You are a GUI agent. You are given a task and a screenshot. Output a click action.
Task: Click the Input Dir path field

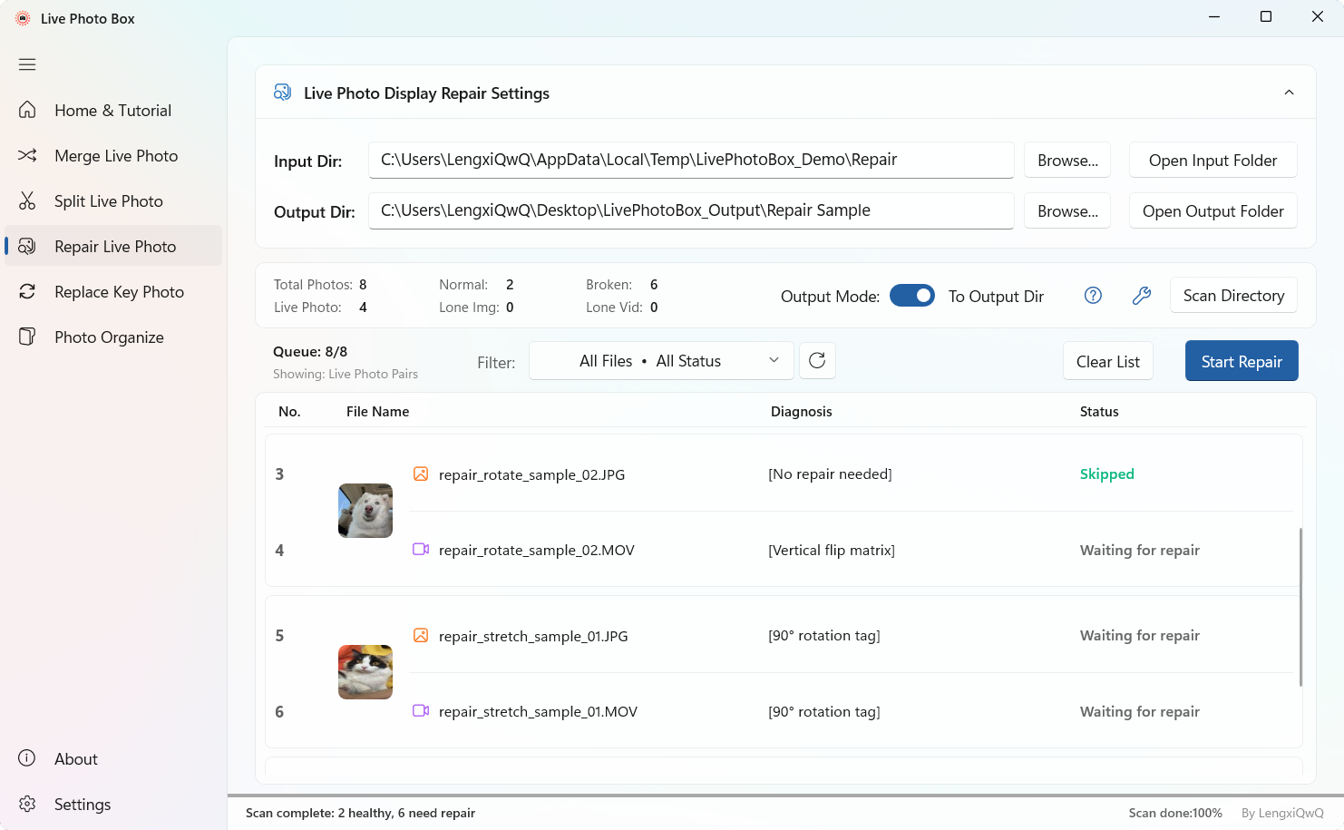[691, 160]
